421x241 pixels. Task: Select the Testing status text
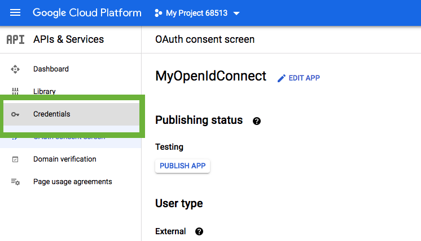[169, 147]
